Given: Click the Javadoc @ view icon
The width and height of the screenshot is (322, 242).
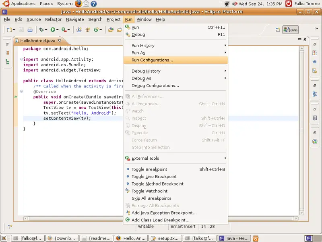Looking at the screenshot, I should click(315, 62).
